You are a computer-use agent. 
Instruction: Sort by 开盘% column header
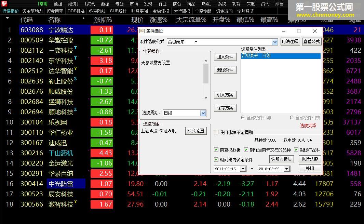tap(221, 20)
